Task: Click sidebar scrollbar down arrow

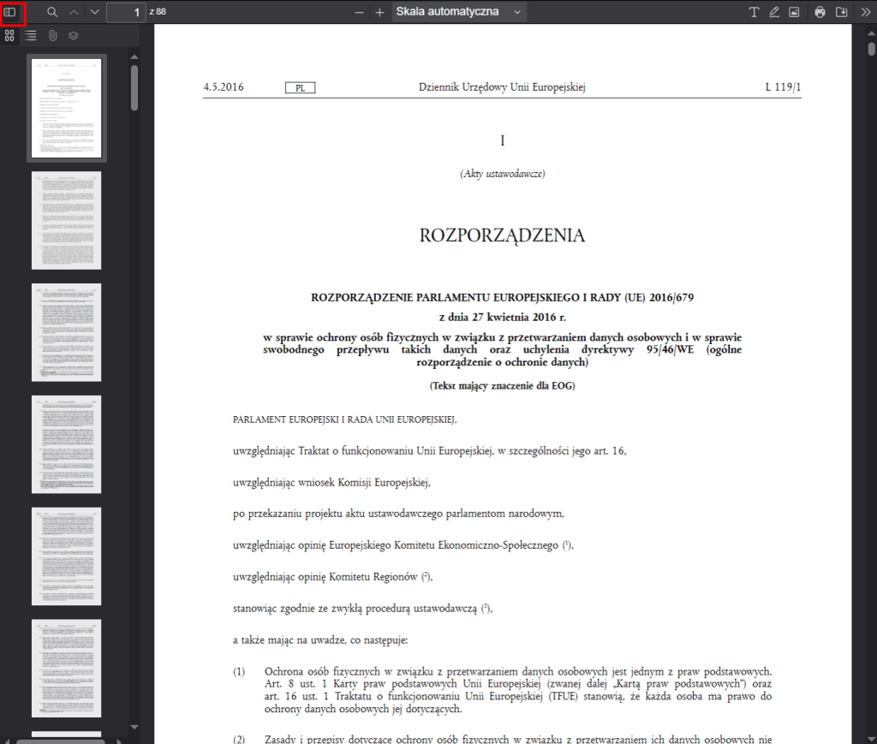Action: coord(134,727)
